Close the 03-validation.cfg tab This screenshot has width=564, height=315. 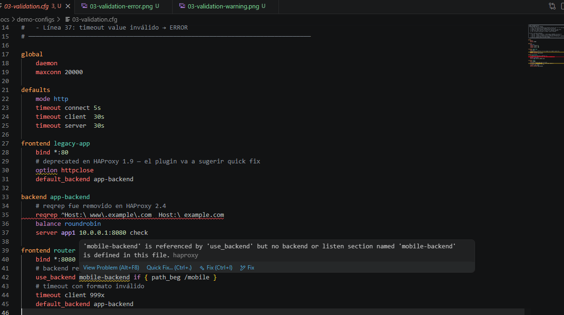67,7
